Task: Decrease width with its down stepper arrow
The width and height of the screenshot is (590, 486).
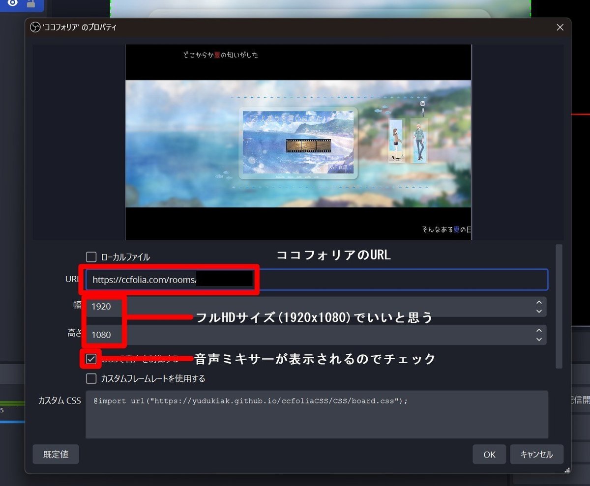Action: (x=539, y=311)
